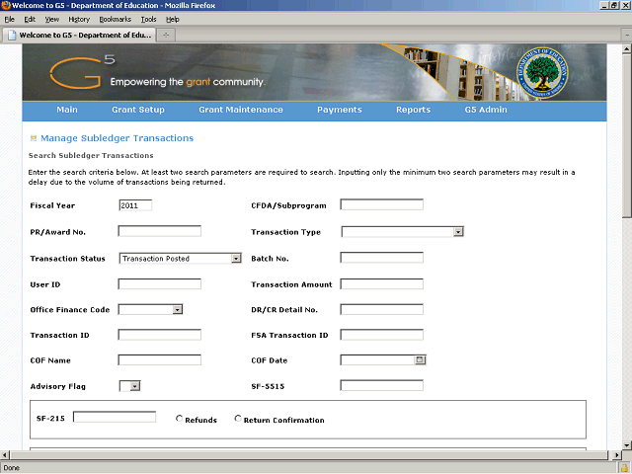Image resolution: width=632 pixels, height=474 pixels.
Task: Click the SF-215 input field
Action: [x=115, y=417]
